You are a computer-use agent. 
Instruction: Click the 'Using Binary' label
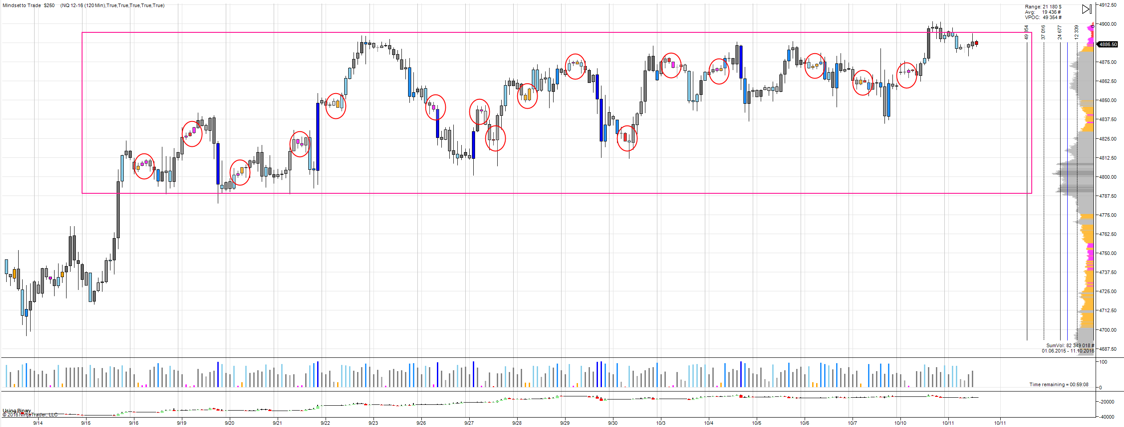pyautogui.click(x=17, y=411)
